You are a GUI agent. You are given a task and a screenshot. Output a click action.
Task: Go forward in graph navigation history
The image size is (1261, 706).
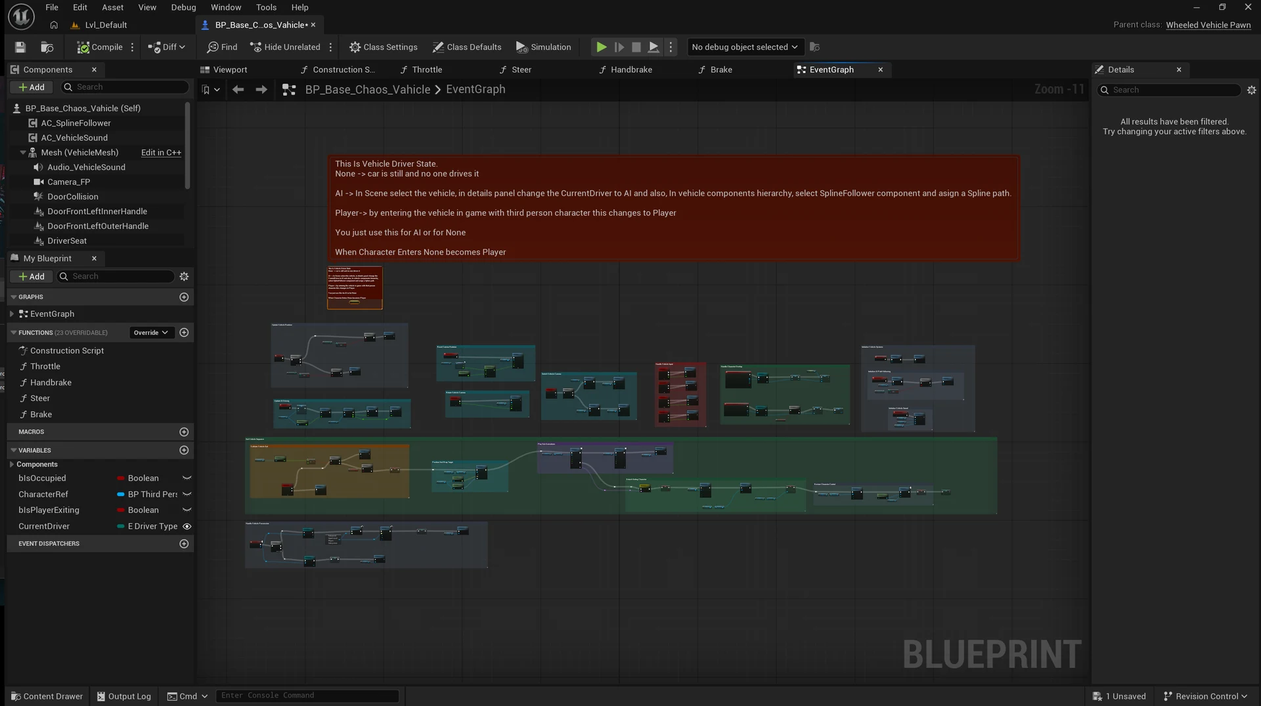261,90
